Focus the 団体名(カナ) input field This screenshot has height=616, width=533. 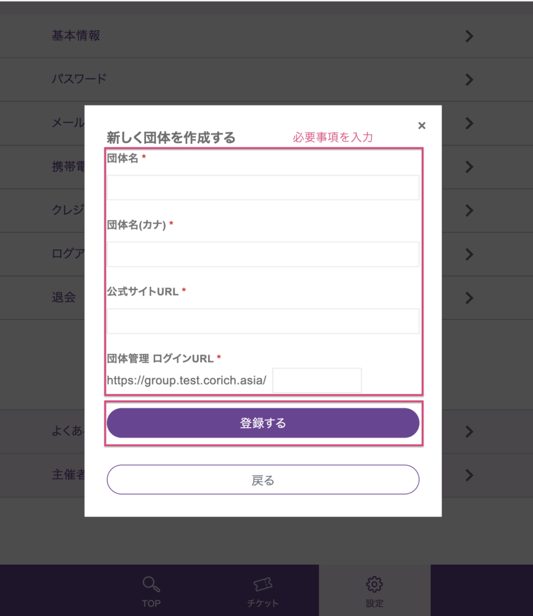tap(263, 254)
